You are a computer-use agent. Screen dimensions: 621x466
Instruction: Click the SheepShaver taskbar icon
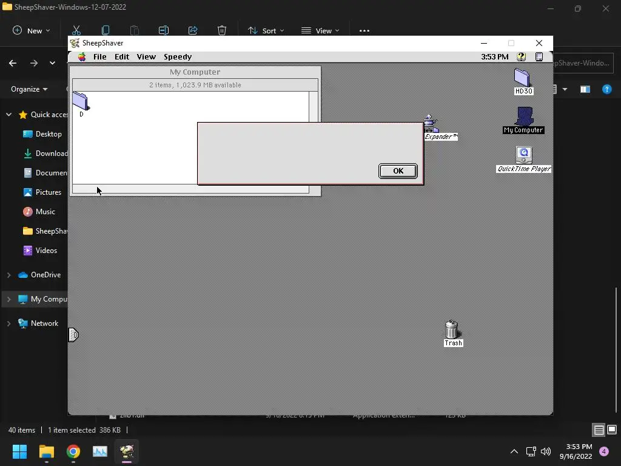click(127, 451)
